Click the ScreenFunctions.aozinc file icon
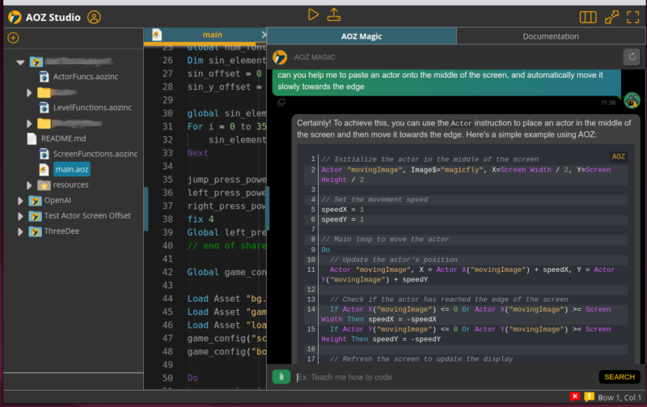 click(x=44, y=154)
